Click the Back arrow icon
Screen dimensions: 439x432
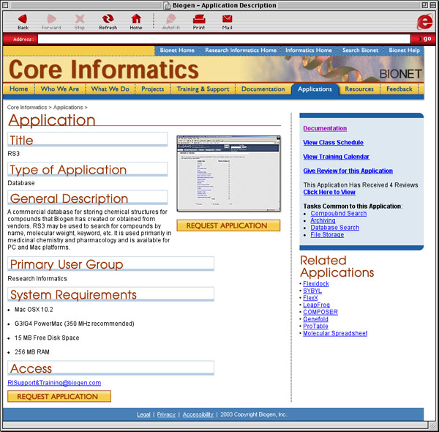click(23, 19)
